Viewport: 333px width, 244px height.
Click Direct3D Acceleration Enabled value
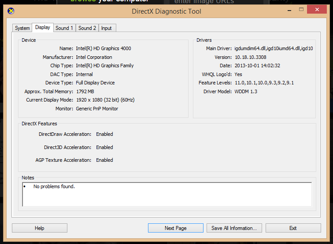(x=104, y=147)
